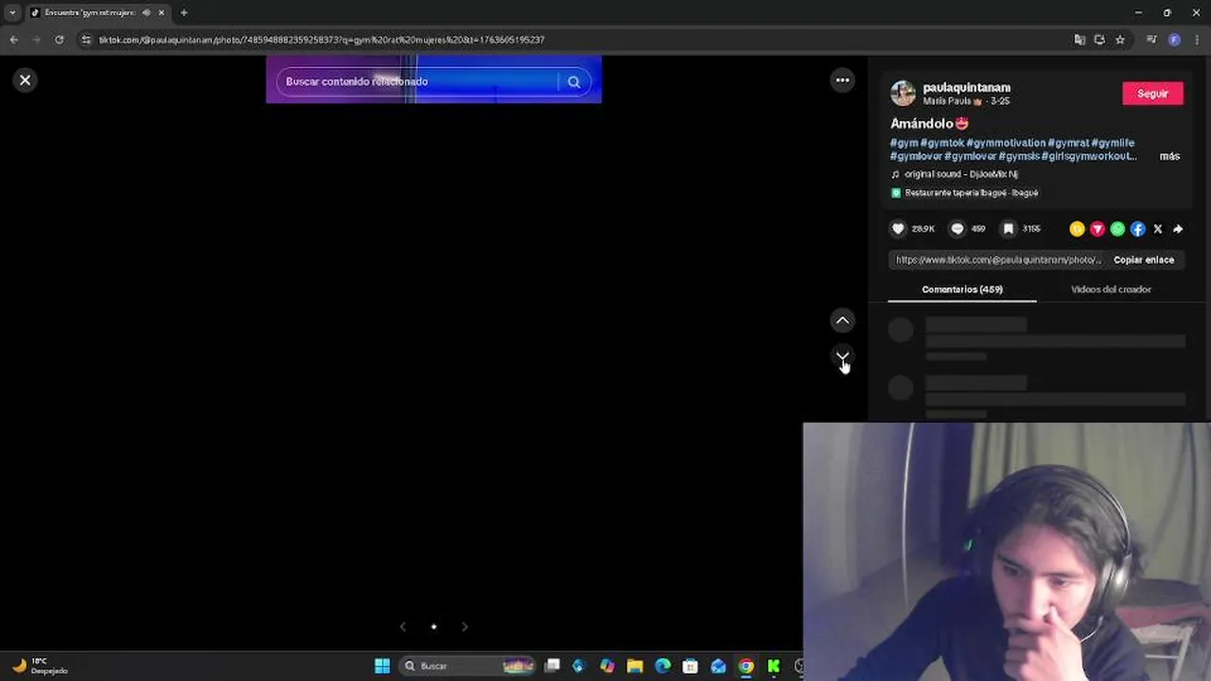The image size is (1211, 681).
Task: Open the #gymmotivation hashtag
Action: pyautogui.click(x=1006, y=143)
